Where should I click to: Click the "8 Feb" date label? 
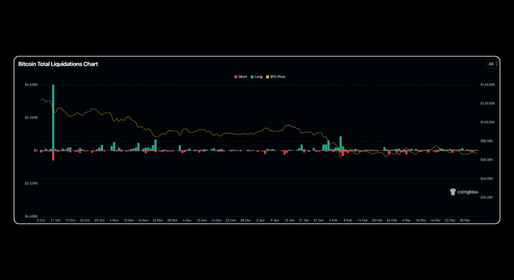tap(348, 220)
